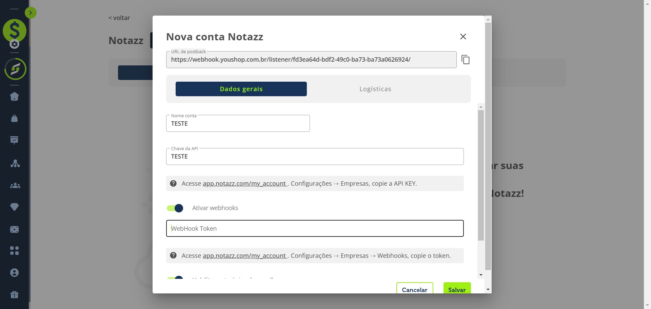
Task: Click into the WebHook Token field
Action: [315, 228]
